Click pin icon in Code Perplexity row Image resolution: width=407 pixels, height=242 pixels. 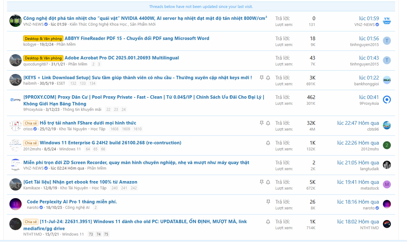tap(268, 202)
